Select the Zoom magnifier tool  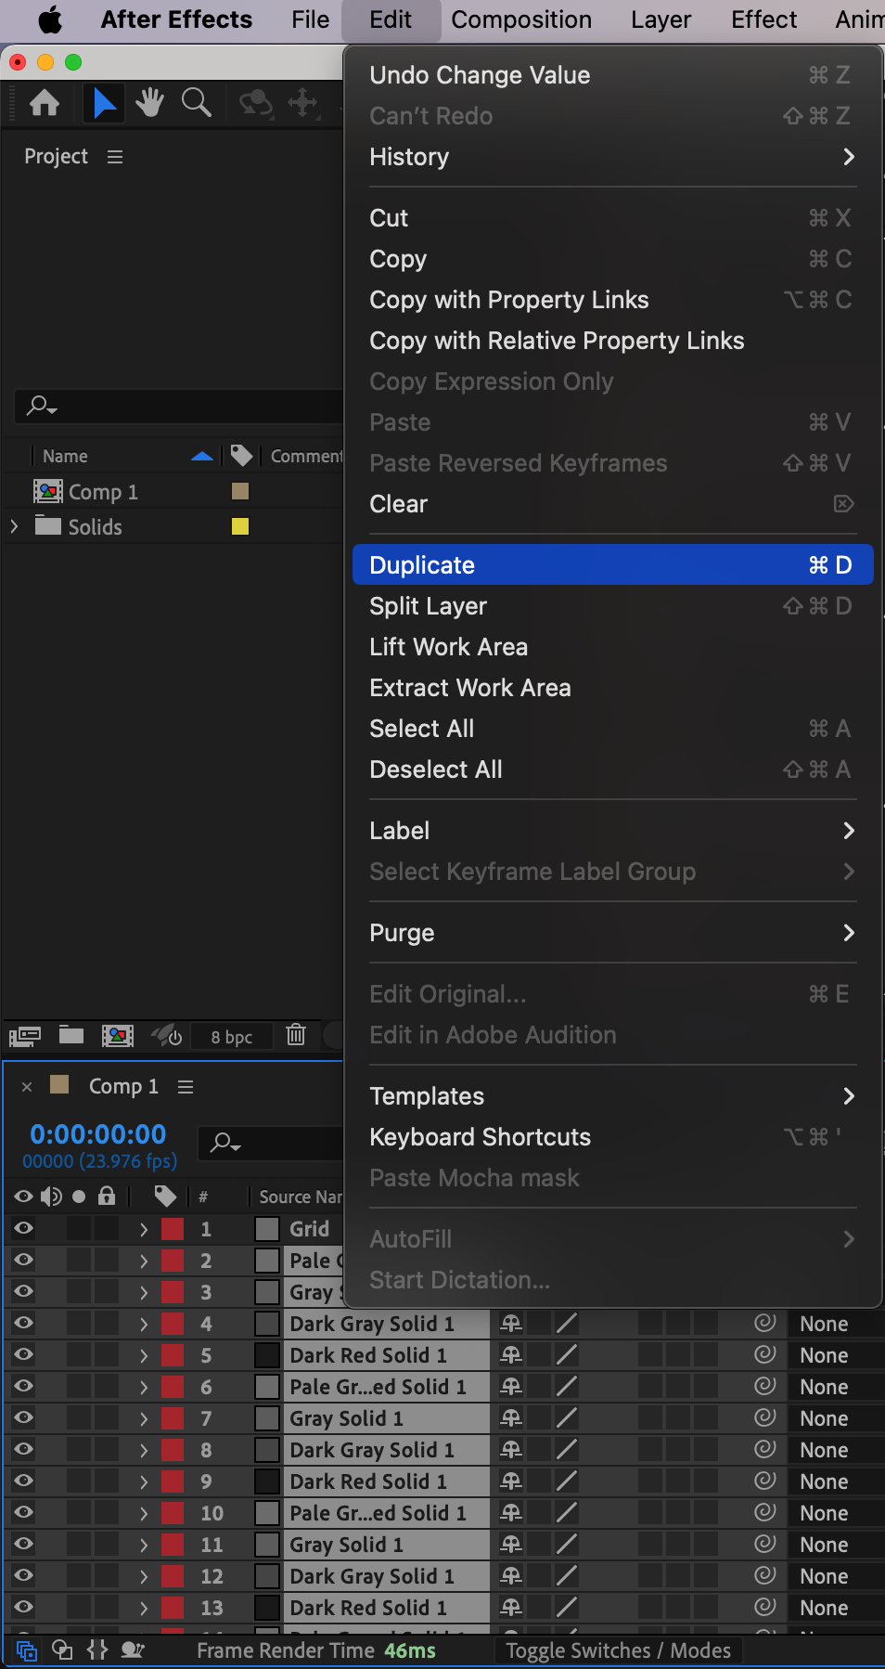point(196,103)
